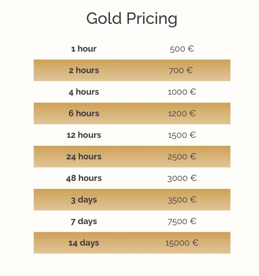Click the 700 € price
Image resolution: width=259 pixels, height=276 pixels.
click(x=181, y=71)
